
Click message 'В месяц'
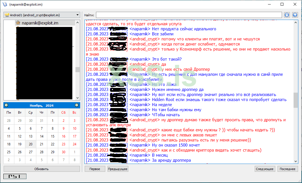coord(160,155)
